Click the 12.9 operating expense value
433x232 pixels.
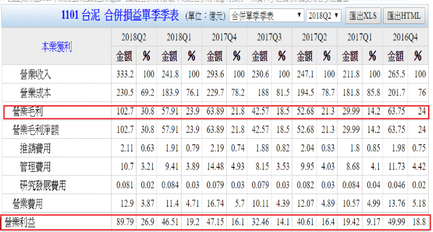(127, 204)
